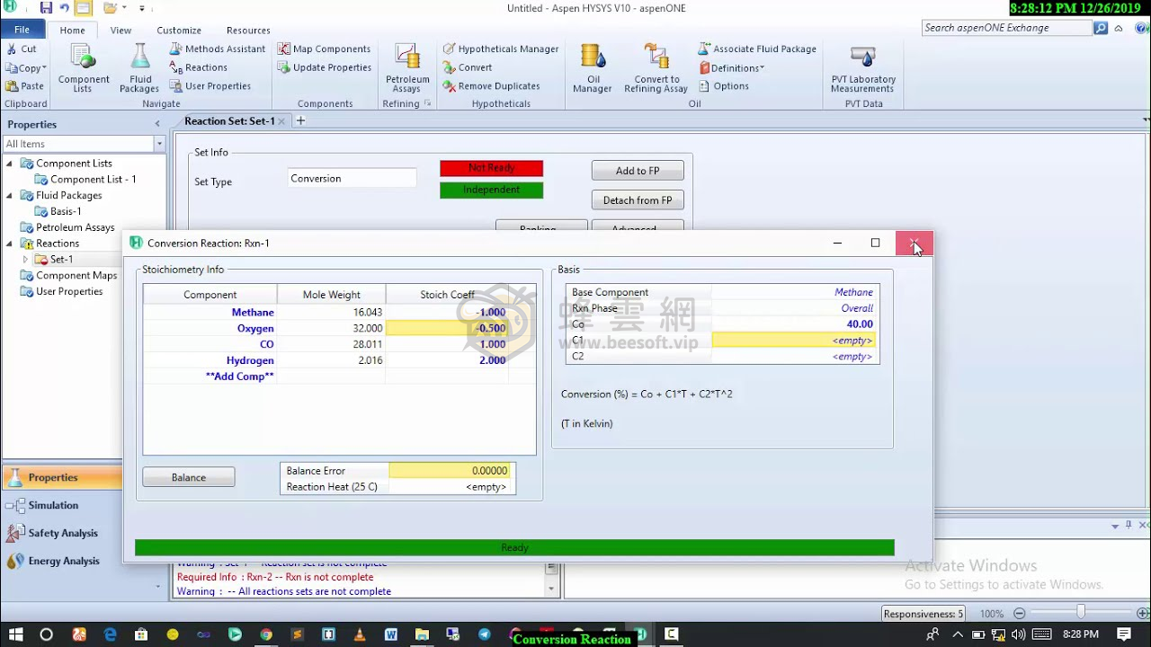1151x647 pixels.
Task: Open the Windows notification center
Action: point(1124,634)
